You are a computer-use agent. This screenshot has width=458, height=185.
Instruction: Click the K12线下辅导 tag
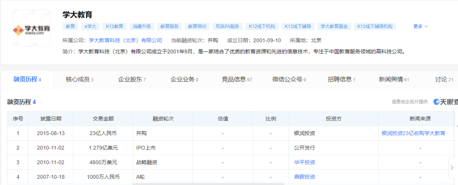[298, 27]
